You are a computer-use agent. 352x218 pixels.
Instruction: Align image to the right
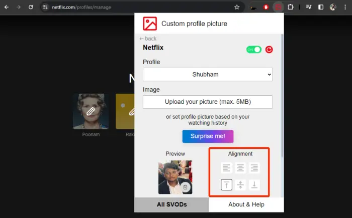click(254, 168)
